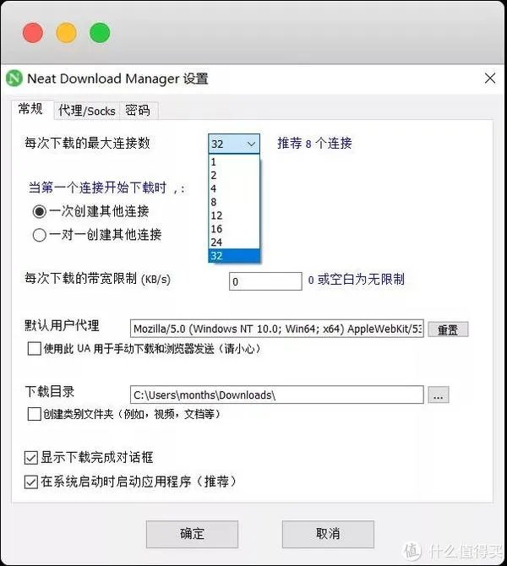Enable '使用此 UA 用于手动下载' checkbox
The height and width of the screenshot is (566, 507).
[35, 349]
